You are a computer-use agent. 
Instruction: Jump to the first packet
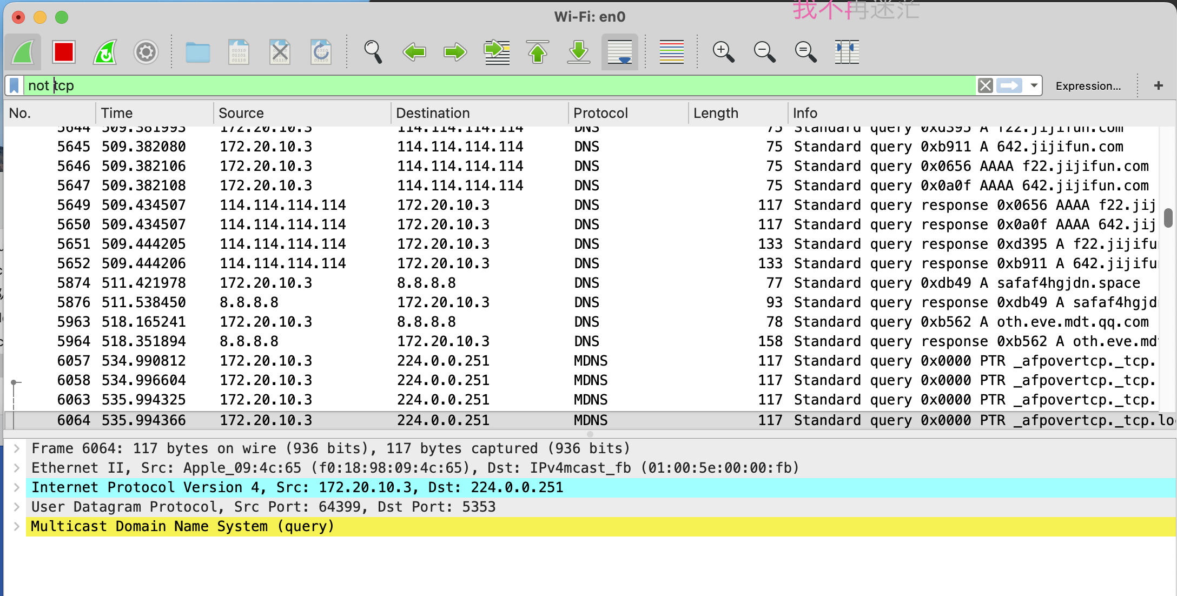pos(538,52)
